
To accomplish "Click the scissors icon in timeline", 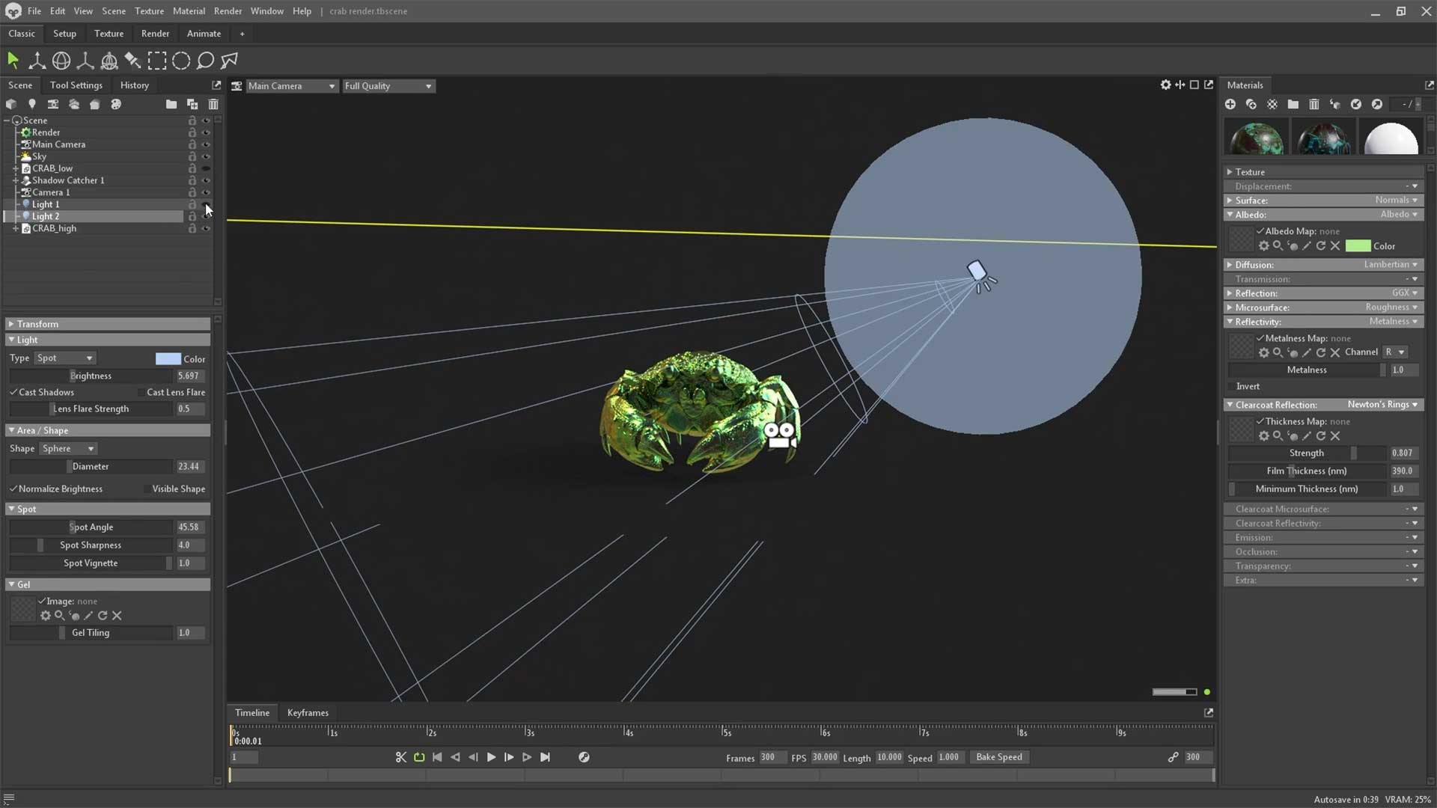I will click(x=401, y=757).
